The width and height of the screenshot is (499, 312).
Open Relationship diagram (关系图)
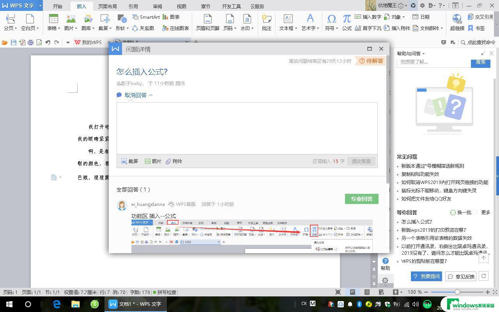143,28
